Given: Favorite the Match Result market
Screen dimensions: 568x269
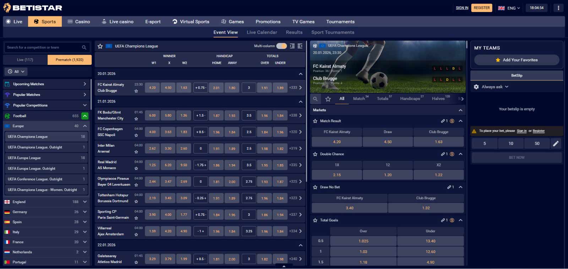Looking at the screenshot, I should 315,121.
